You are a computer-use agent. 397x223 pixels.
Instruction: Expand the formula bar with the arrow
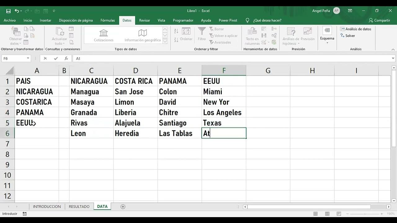(393, 58)
